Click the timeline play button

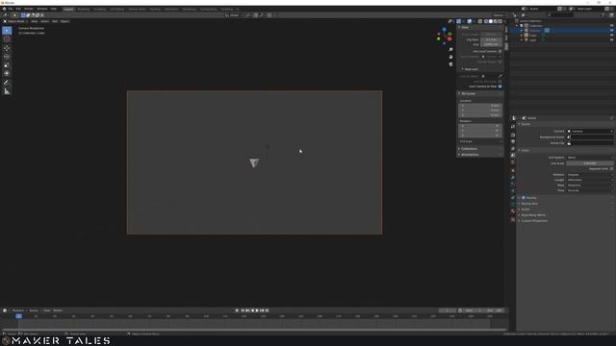coord(257,310)
